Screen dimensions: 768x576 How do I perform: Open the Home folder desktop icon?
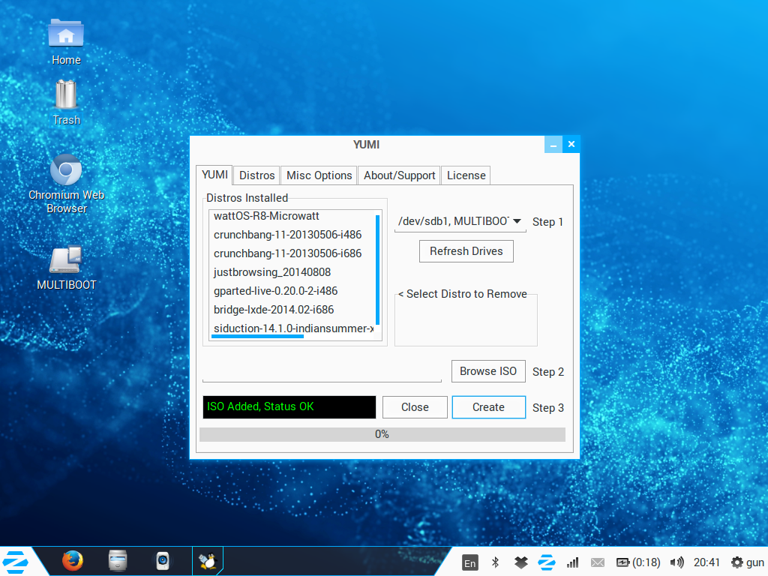point(66,42)
